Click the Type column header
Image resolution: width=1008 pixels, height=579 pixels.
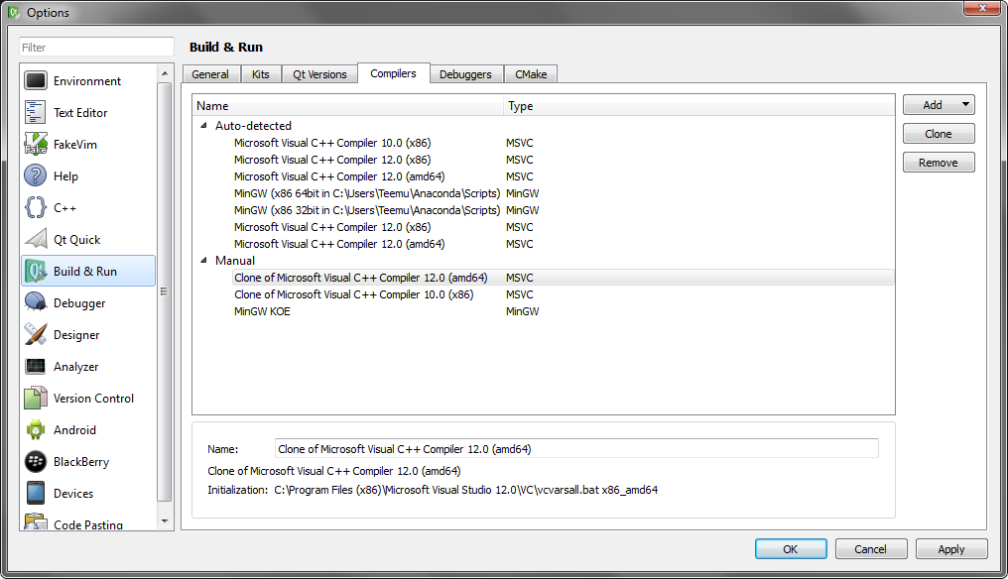tap(698, 105)
